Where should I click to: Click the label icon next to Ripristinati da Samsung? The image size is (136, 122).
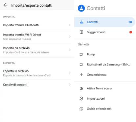point(81,64)
